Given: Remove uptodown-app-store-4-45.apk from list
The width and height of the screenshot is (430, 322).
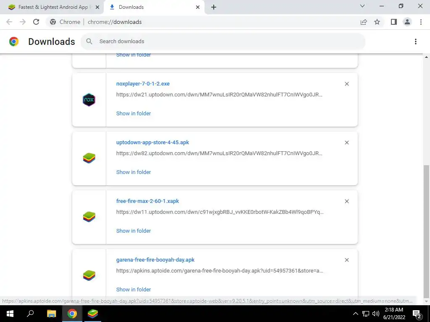Looking at the screenshot, I should pos(346,143).
